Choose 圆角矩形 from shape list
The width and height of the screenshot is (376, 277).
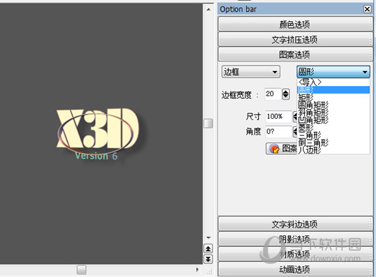tap(334, 105)
